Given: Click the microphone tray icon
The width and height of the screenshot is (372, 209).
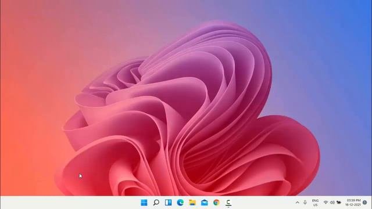Looking at the screenshot, I should (305, 203).
